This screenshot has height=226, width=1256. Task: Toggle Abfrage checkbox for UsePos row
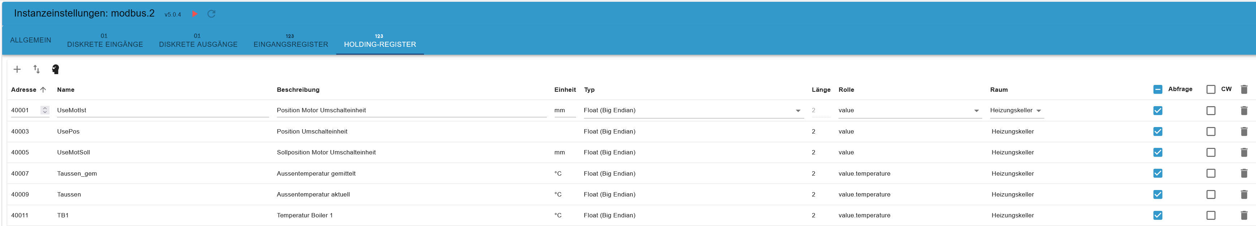click(x=1158, y=132)
